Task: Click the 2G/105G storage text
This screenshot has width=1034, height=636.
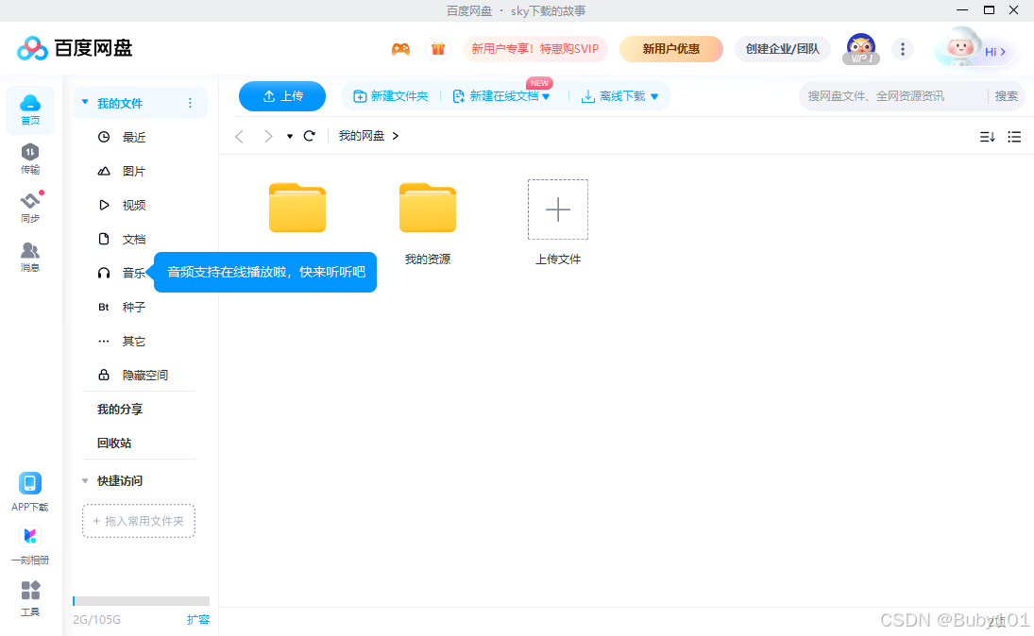Action: tap(96, 620)
